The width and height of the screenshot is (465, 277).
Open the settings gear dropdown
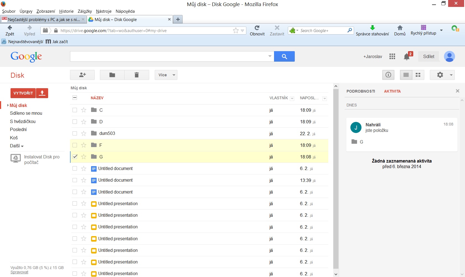point(442,75)
